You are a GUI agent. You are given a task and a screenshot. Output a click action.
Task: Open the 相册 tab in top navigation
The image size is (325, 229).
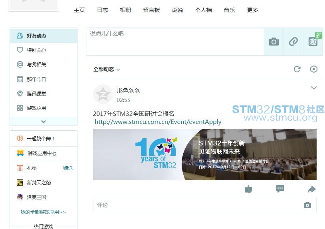[x=126, y=10]
